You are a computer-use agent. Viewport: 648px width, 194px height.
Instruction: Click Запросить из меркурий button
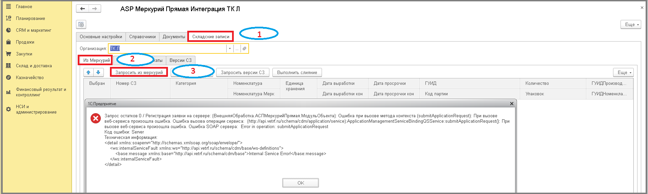click(x=139, y=72)
